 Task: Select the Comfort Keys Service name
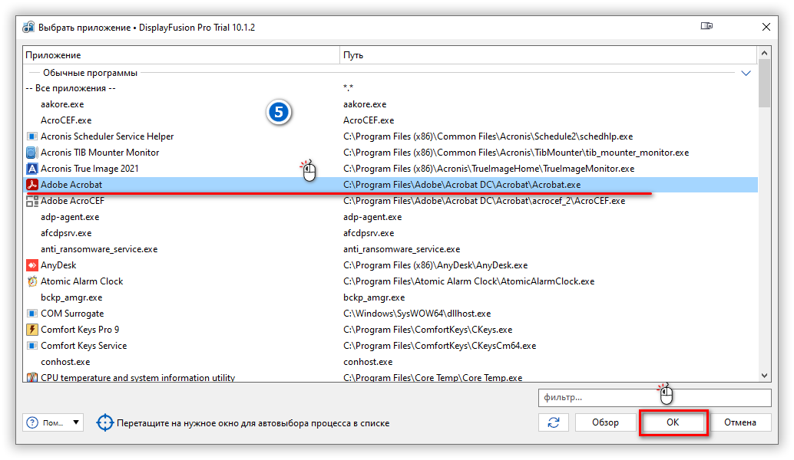tap(84, 346)
